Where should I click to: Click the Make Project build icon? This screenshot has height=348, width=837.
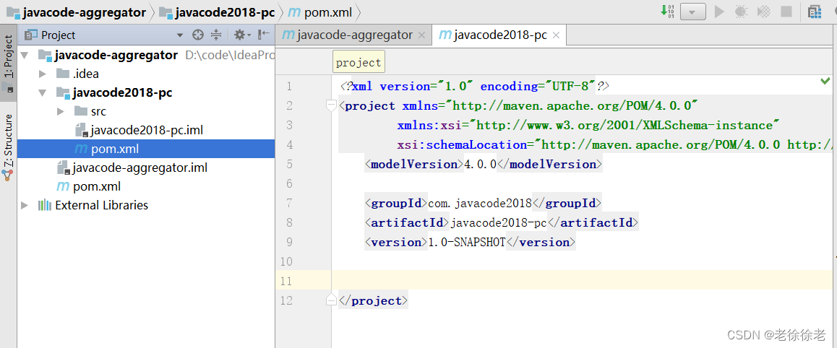(667, 12)
